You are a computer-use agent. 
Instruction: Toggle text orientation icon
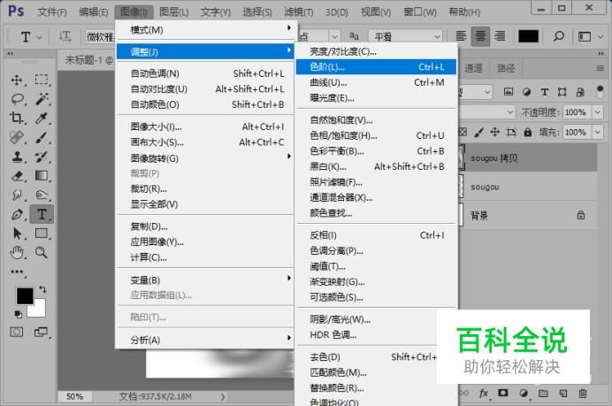point(65,36)
